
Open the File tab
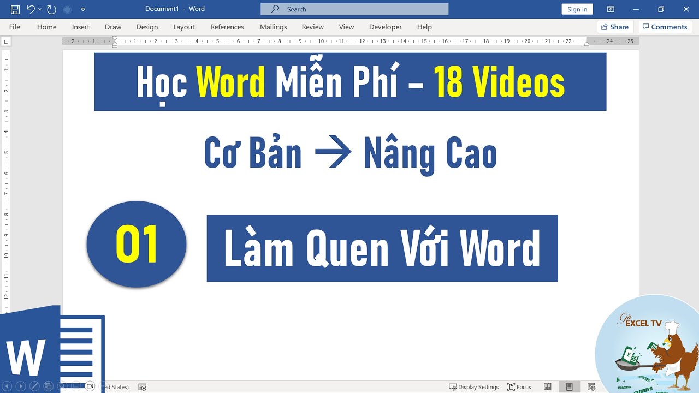pyautogui.click(x=15, y=27)
